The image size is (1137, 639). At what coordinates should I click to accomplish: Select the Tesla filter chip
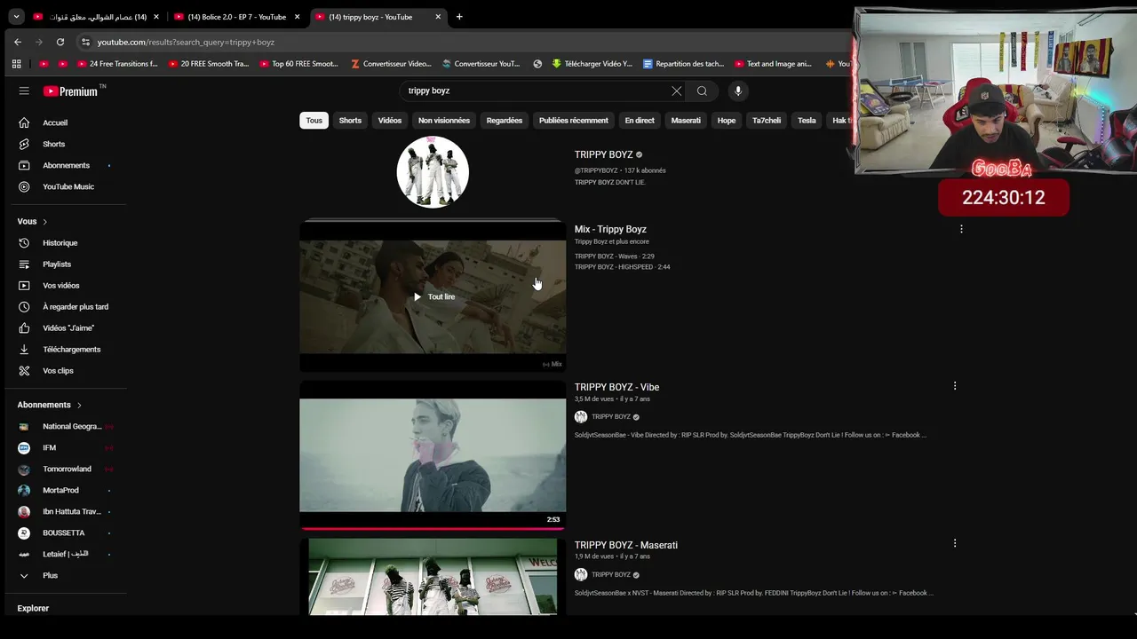[x=807, y=121]
